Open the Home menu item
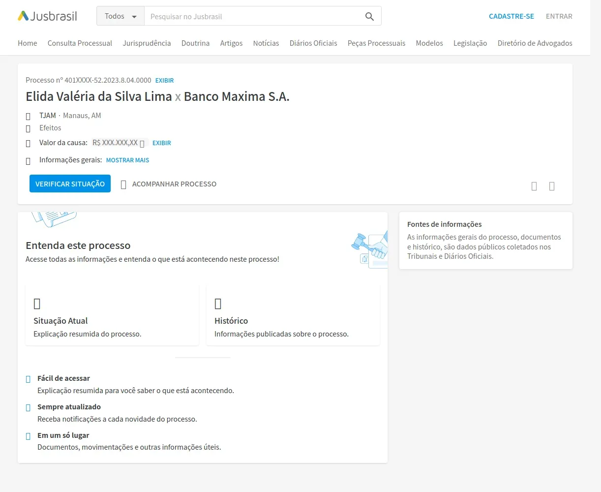 28,43
